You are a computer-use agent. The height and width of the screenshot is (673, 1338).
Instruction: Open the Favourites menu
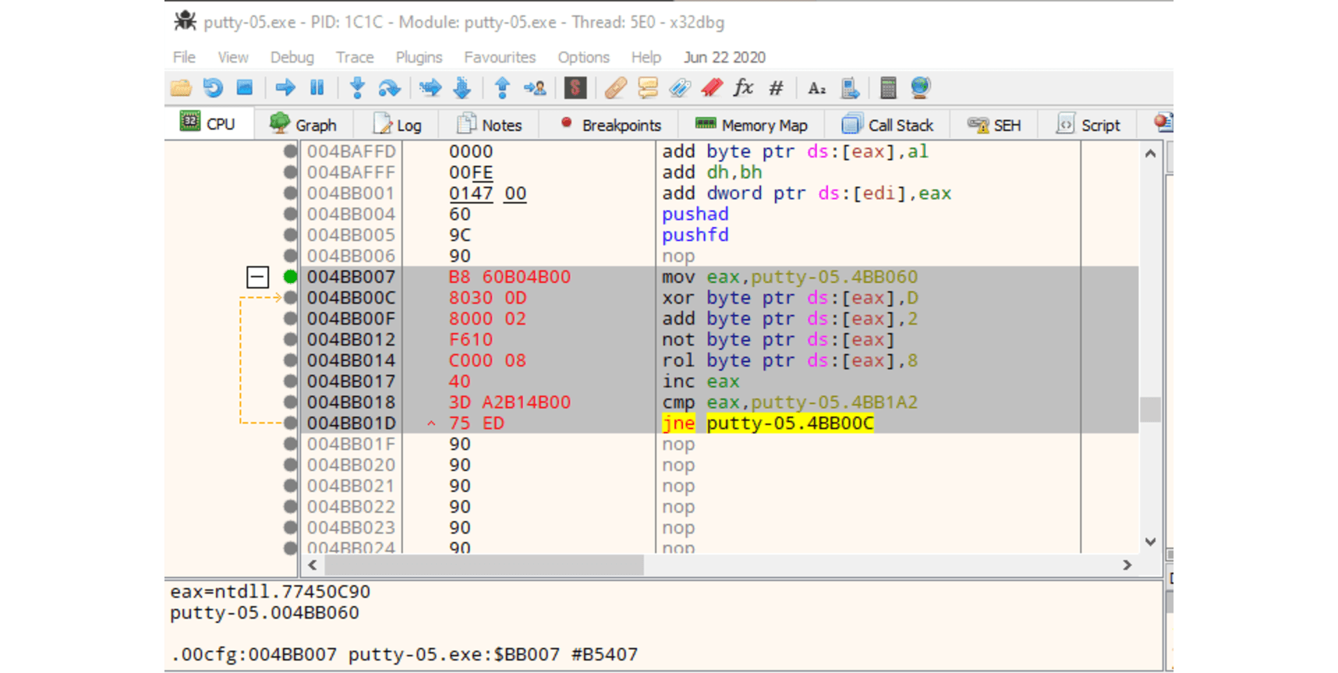[500, 57]
